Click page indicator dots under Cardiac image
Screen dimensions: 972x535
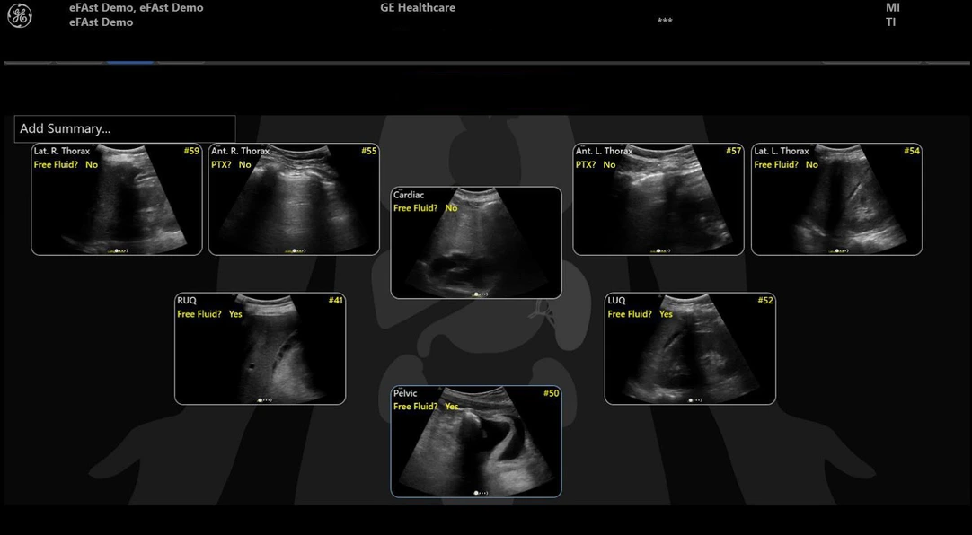481,294
